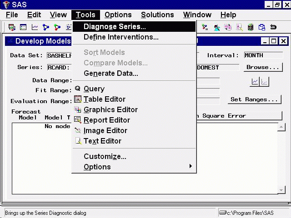Open the Customize menu entry
The height and width of the screenshot is (218, 291).
(x=134, y=156)
